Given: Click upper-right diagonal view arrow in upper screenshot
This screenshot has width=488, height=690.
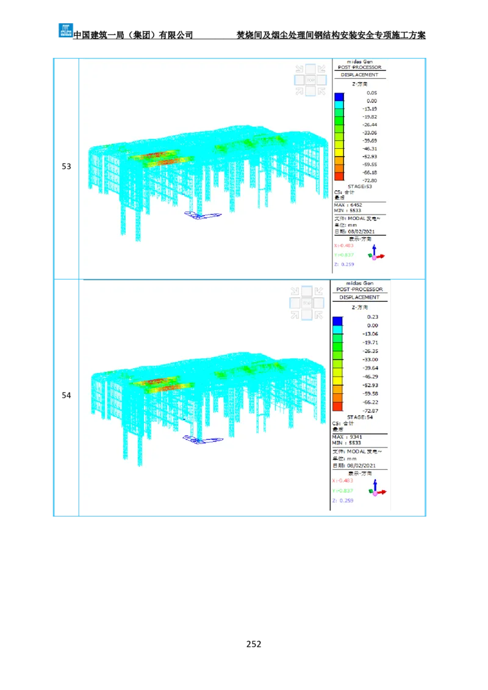Looking at the screenshot, I should tap(321, 69).
